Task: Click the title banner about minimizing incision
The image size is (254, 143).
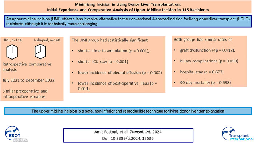Action: point(128,7)
